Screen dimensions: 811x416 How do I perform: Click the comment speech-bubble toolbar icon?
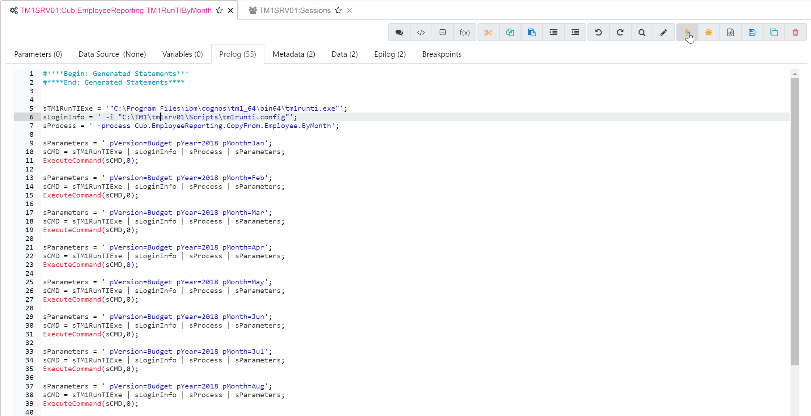point(399,33)
